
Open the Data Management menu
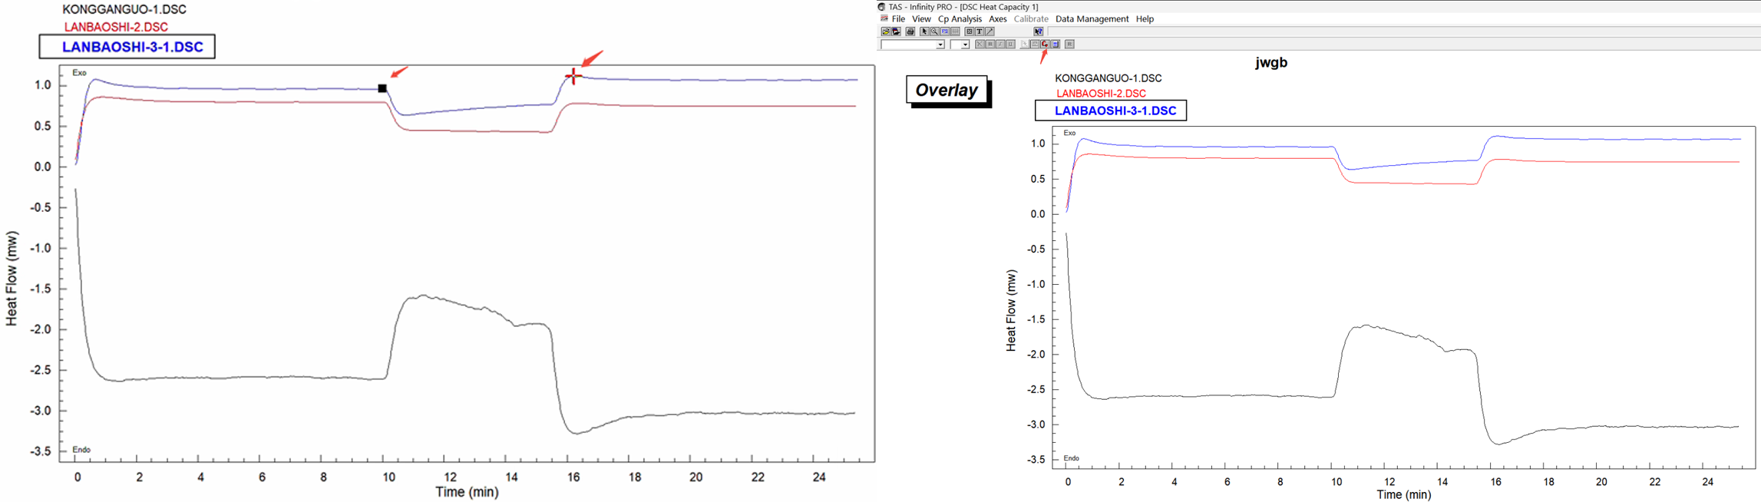(x=1091, y=18)
